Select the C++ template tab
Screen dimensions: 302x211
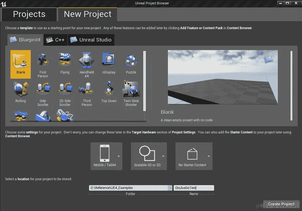(x=56, y=40)
